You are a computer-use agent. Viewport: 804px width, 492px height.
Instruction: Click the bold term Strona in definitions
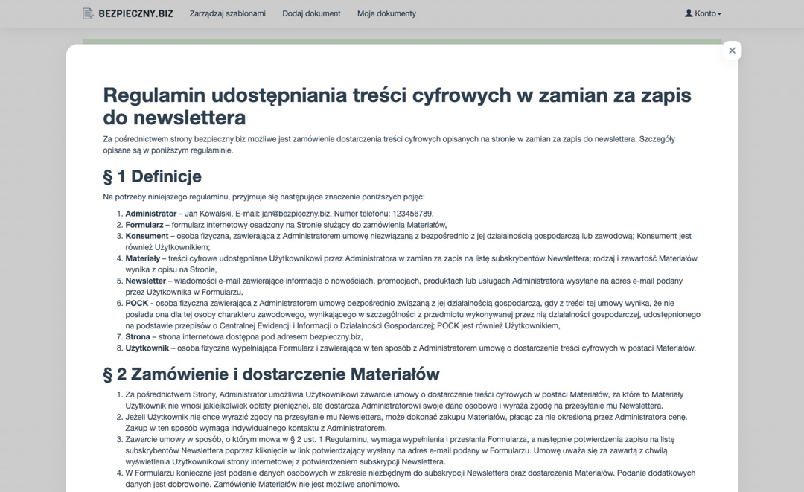coord(138,337)
